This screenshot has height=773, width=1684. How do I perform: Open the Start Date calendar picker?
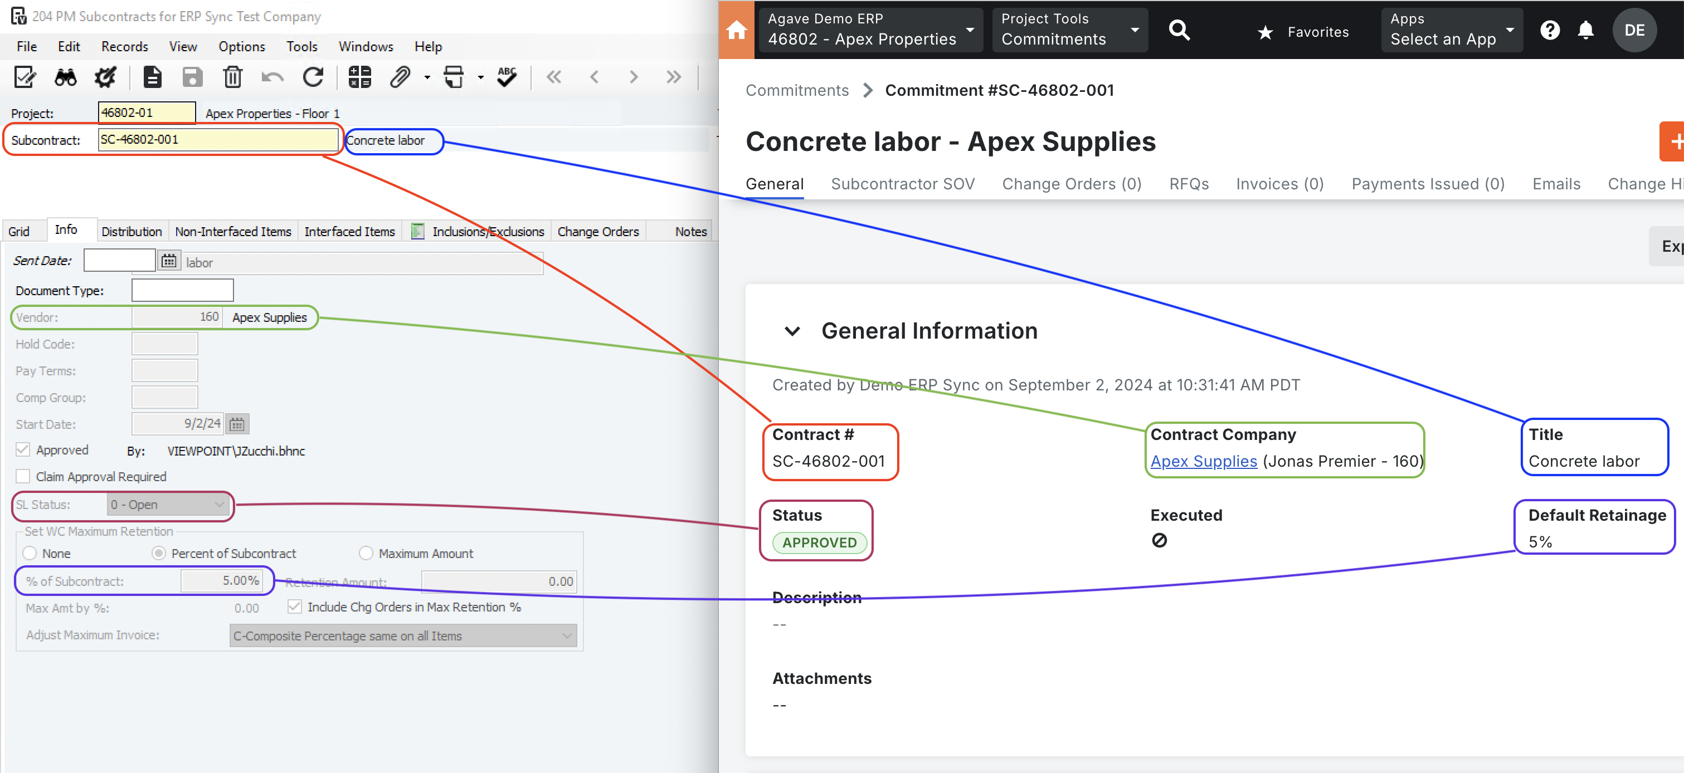click(x=237, y=424)
